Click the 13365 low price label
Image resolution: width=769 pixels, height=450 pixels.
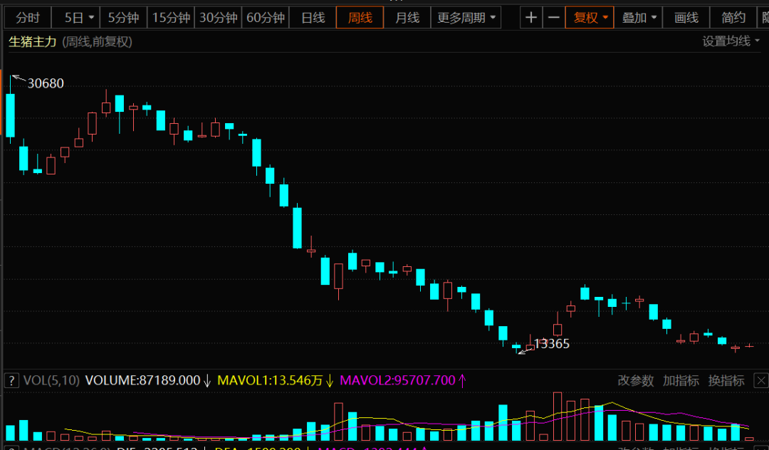[x=552, y=344]
